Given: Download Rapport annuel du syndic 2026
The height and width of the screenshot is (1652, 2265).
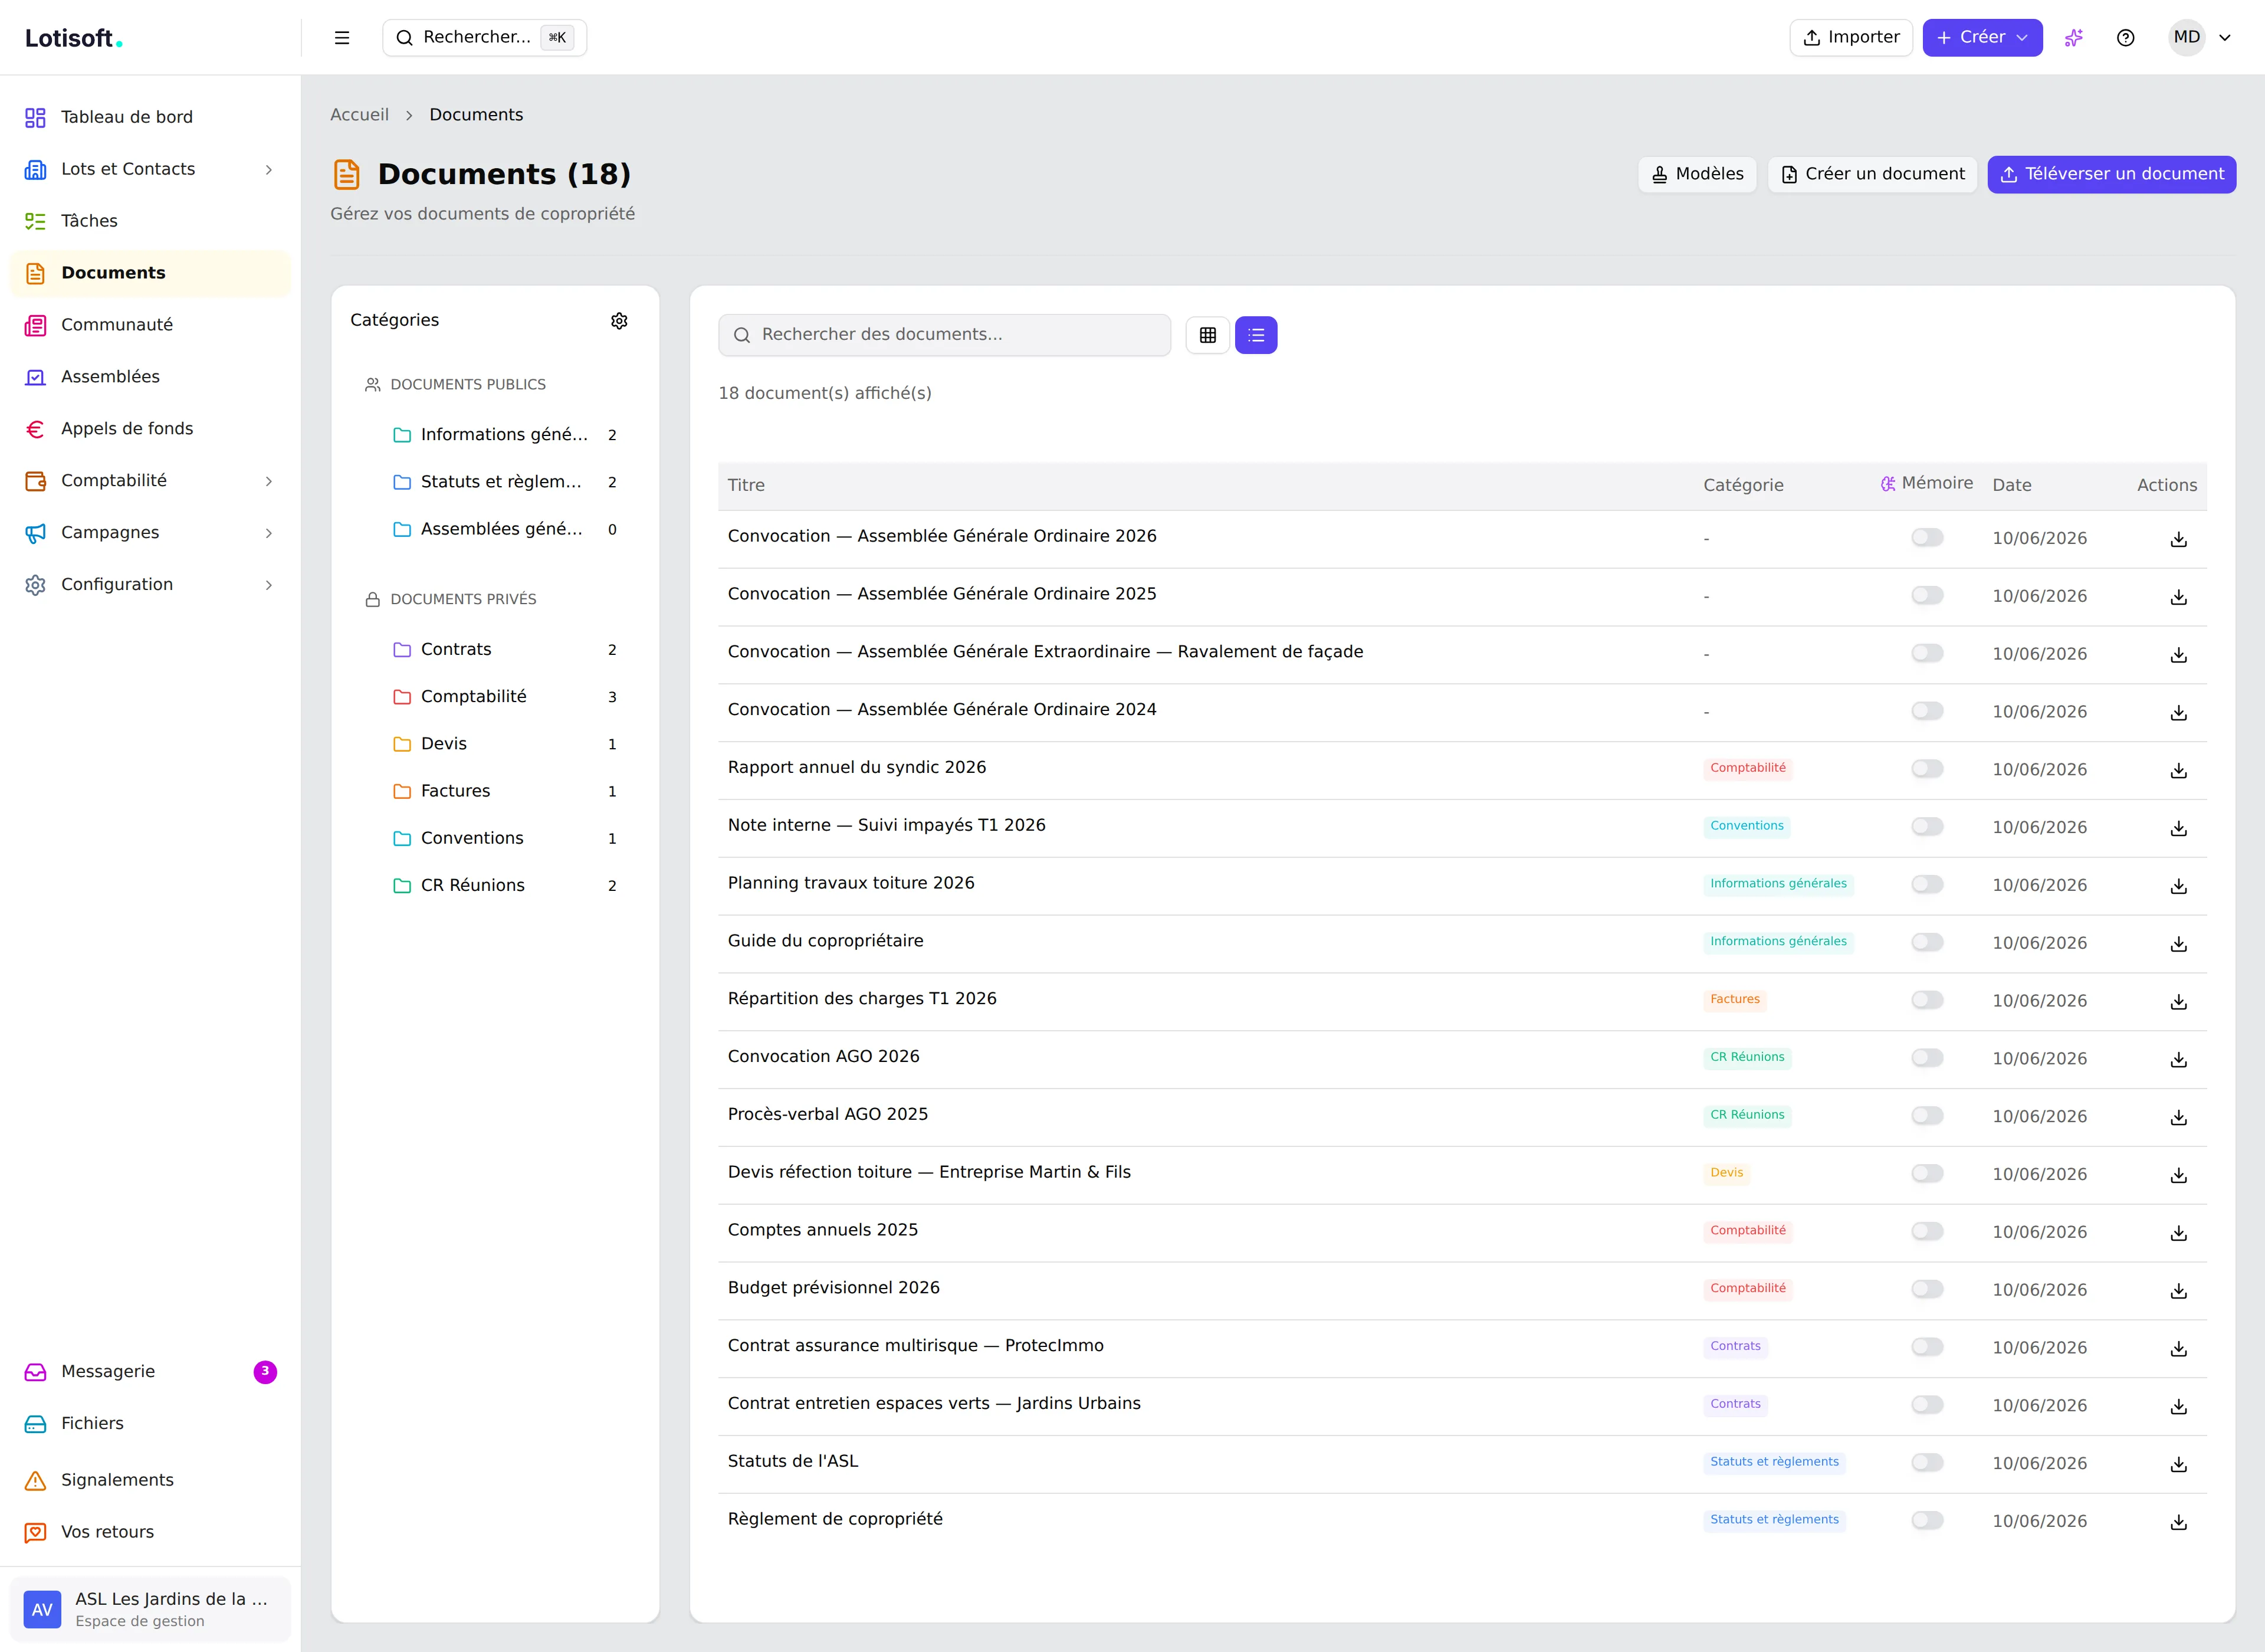Looking at the screenshot, I should 2179,771.
